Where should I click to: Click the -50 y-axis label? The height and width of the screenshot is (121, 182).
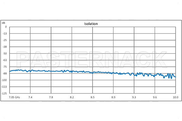coord(5,53)
